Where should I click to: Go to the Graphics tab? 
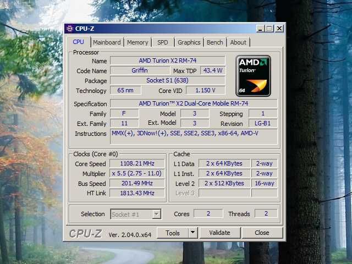189,42
